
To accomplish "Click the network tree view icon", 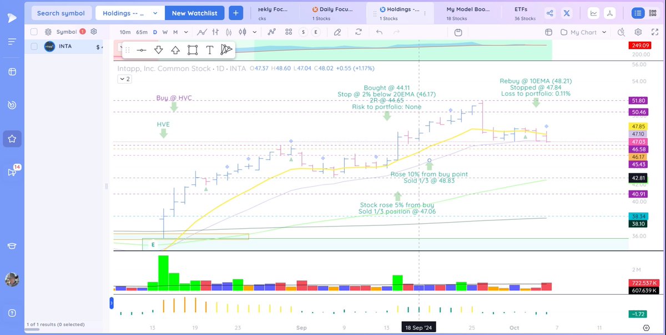I will coord(609,13).
